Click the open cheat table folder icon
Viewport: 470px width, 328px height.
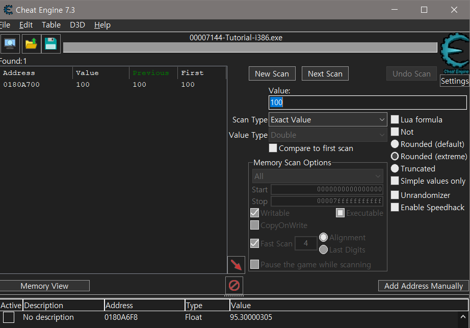coord(30,44)
